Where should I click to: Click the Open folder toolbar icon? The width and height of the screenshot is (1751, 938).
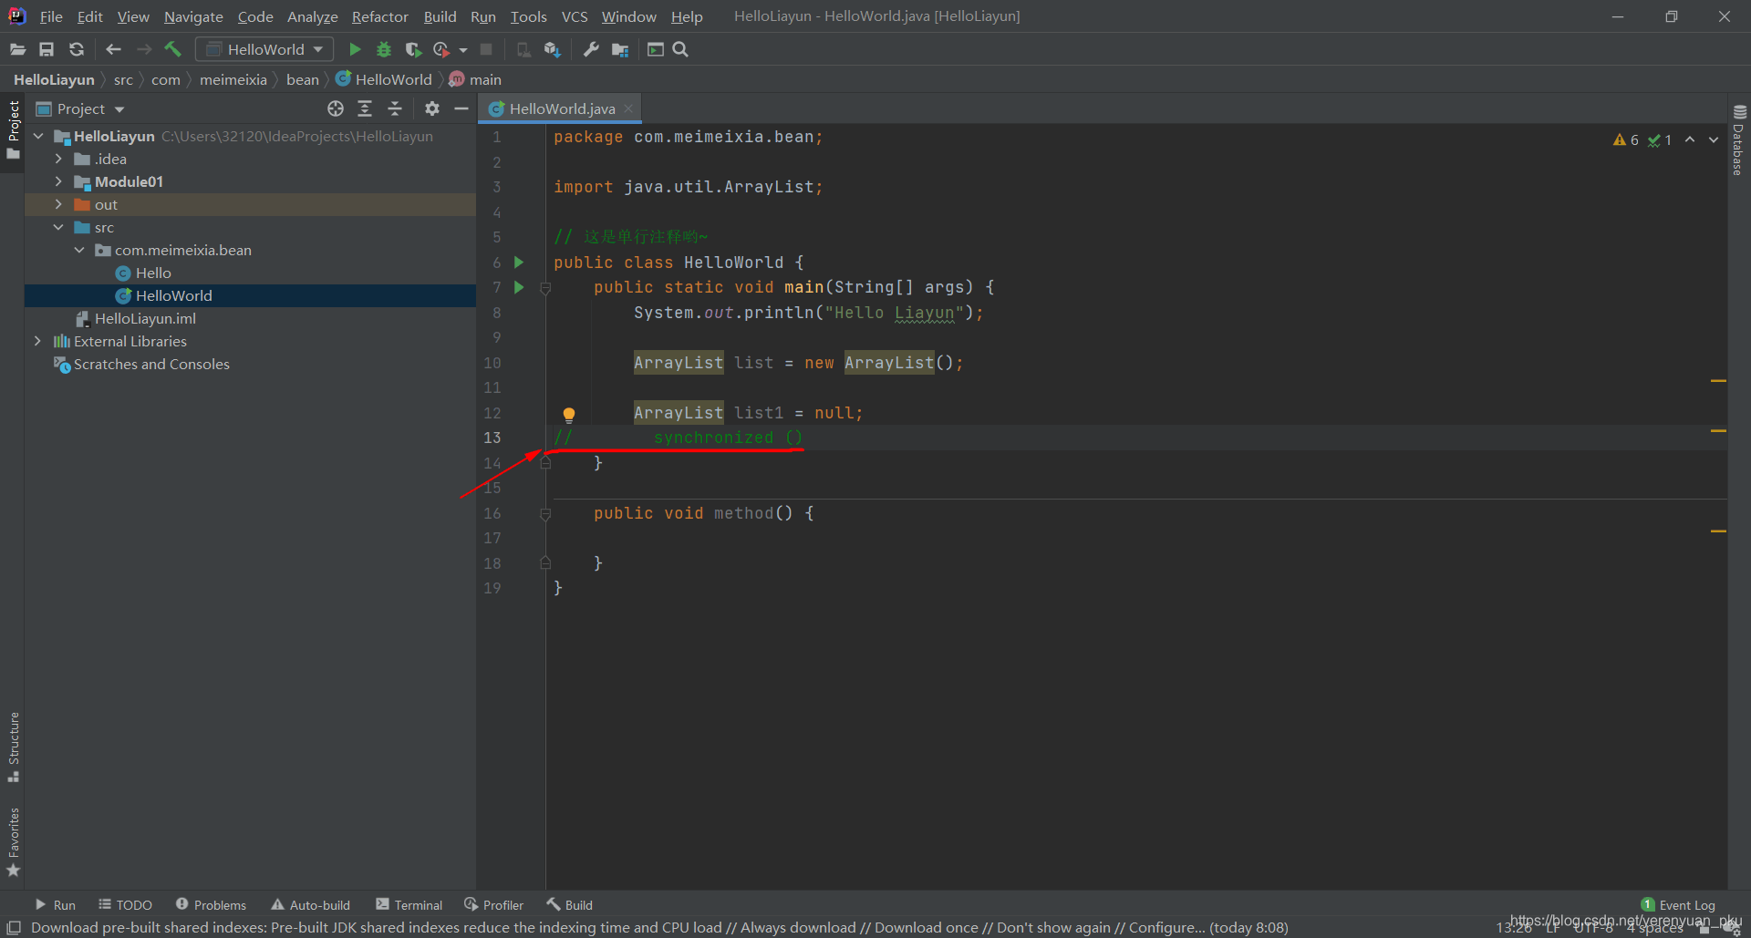[x=17, y=49]
